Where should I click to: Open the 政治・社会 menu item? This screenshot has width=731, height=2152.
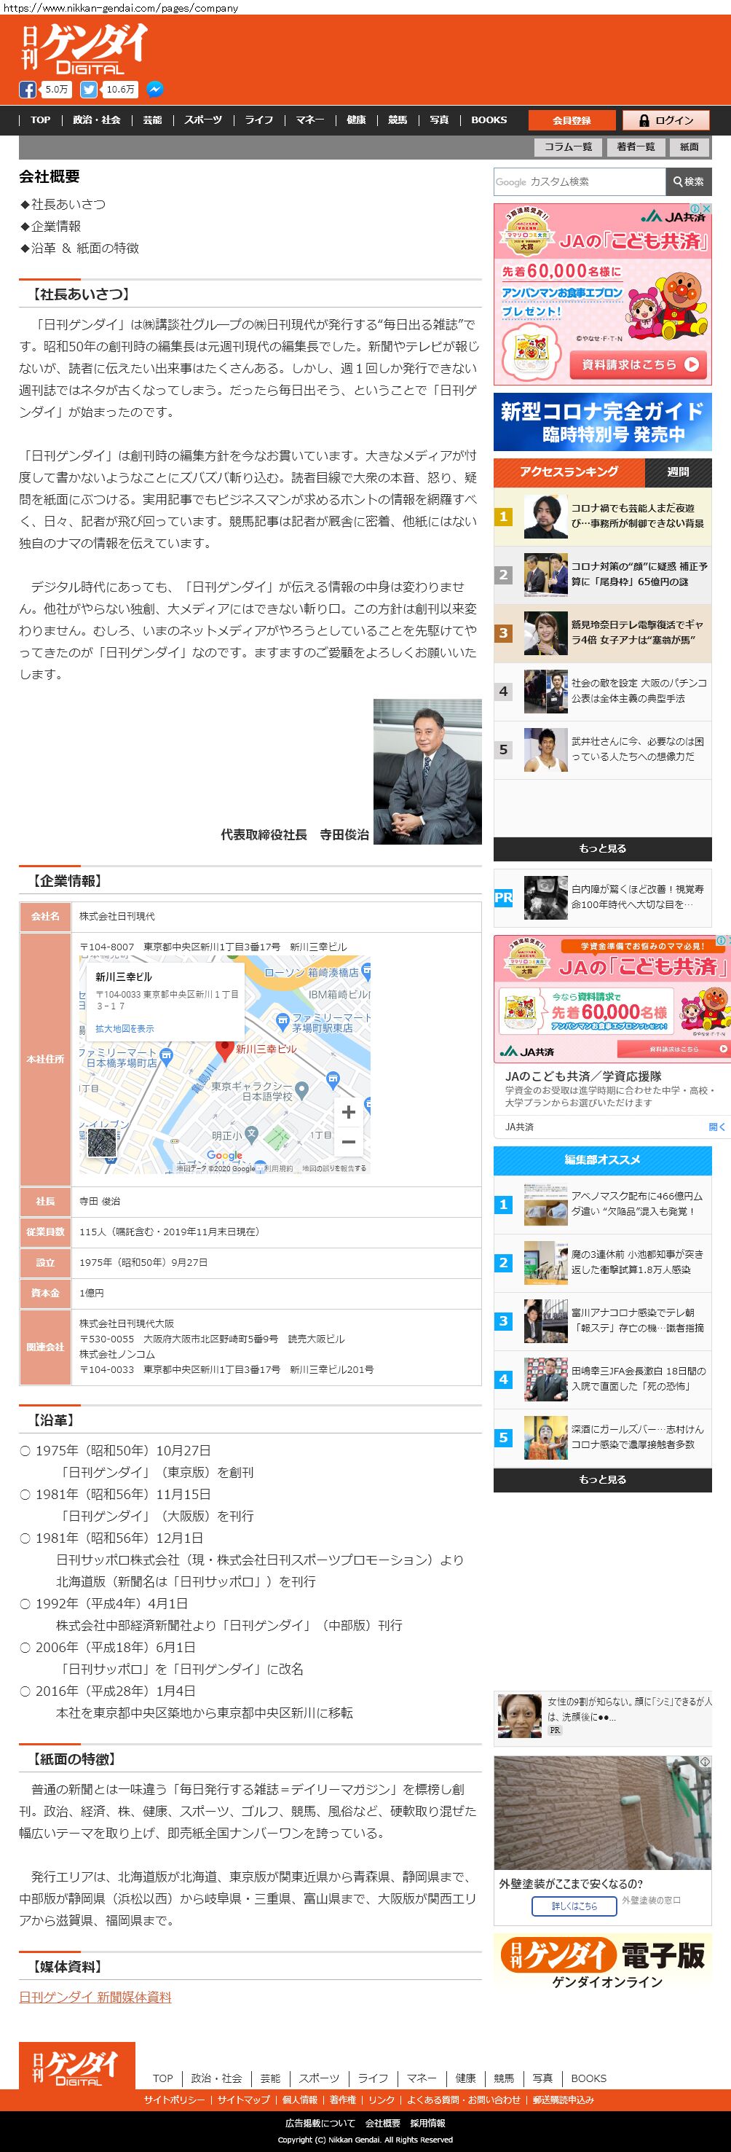[97, 120]
